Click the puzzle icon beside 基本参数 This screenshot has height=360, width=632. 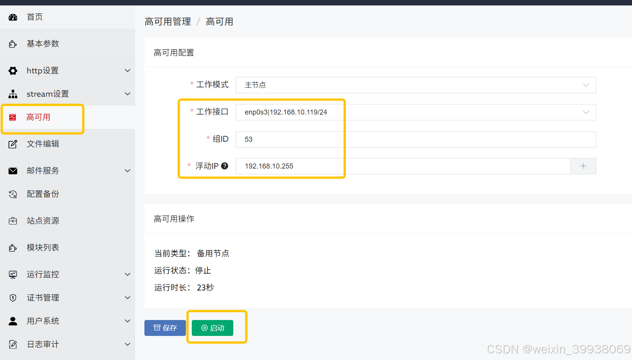[x=13, y=44]
